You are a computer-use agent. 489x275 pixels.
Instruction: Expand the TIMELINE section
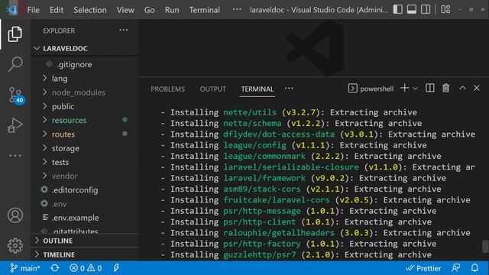tap(84, 254)
